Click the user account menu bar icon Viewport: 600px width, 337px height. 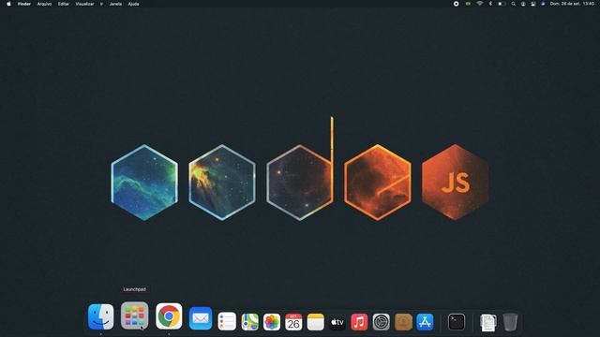(x=523, y=4)
